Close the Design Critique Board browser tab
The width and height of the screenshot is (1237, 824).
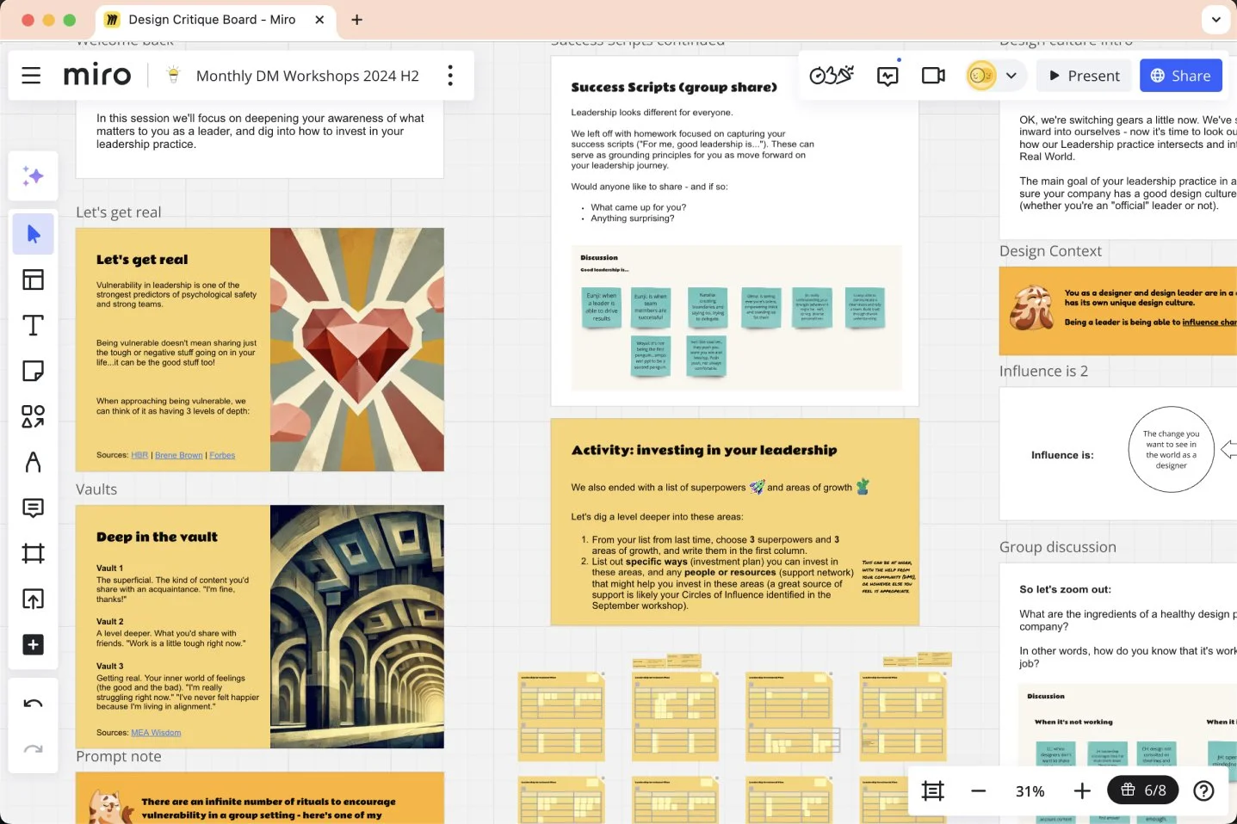[x=319, y=20]
